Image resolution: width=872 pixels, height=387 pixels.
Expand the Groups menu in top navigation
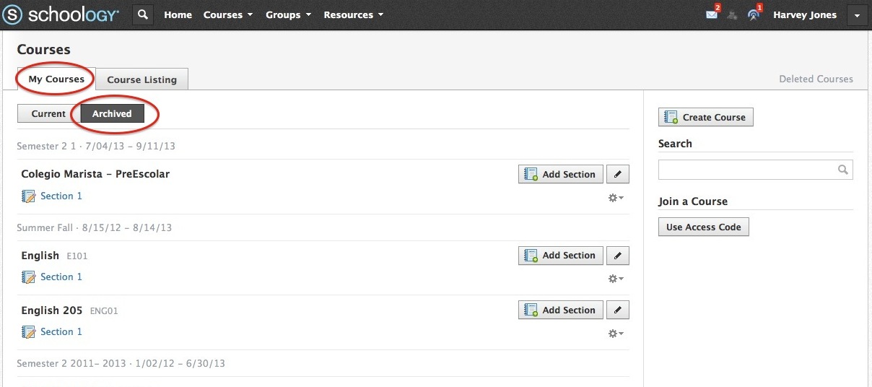pyautogui.click(x=287, y=14)
